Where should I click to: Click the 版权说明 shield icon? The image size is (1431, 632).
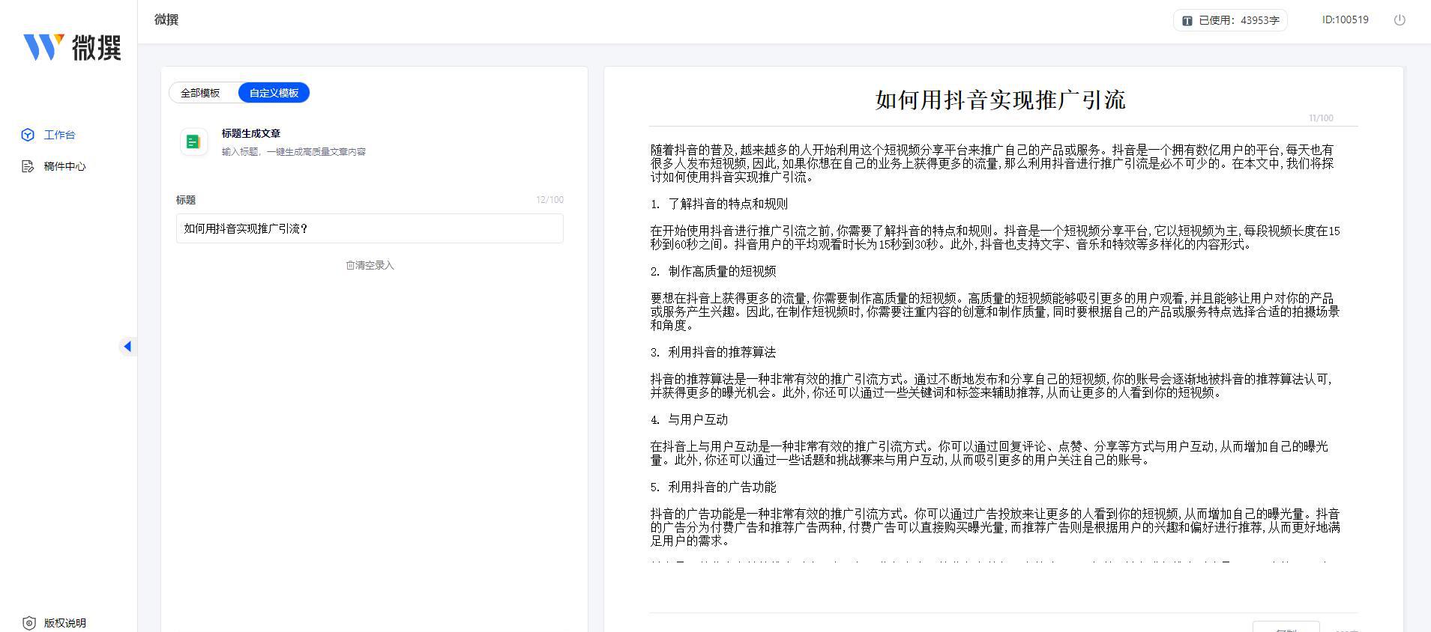click(x=29, y=623)
